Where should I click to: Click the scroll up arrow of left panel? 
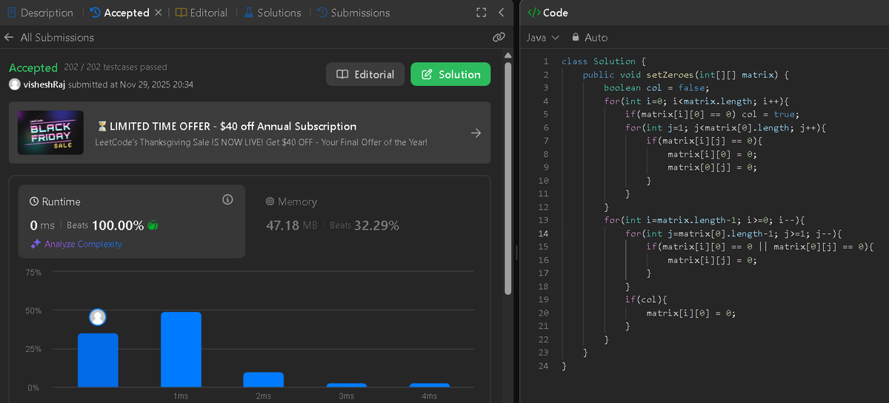coord(507,56)
